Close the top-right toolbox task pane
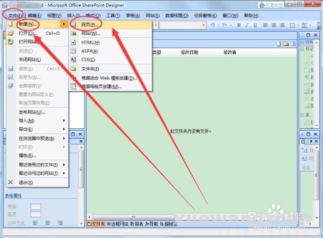 (x=315, y=35)
